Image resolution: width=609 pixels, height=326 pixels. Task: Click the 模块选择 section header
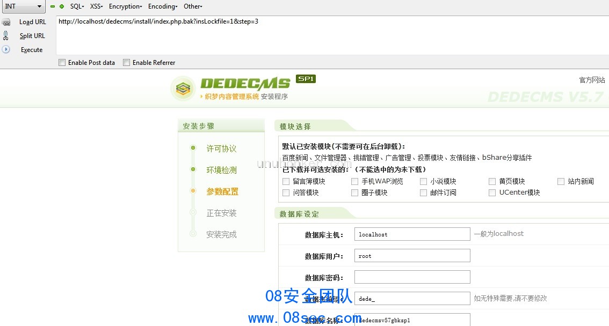pos(295,127)
